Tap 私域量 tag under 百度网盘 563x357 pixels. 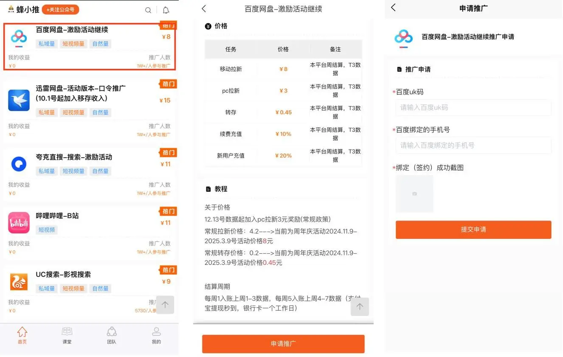[47, 44]
